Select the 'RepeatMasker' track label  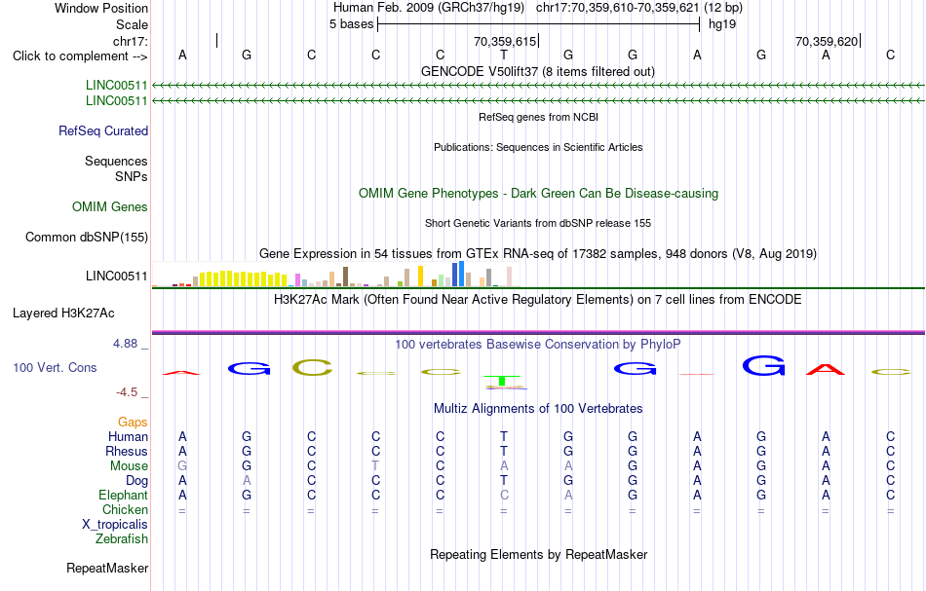107,568
